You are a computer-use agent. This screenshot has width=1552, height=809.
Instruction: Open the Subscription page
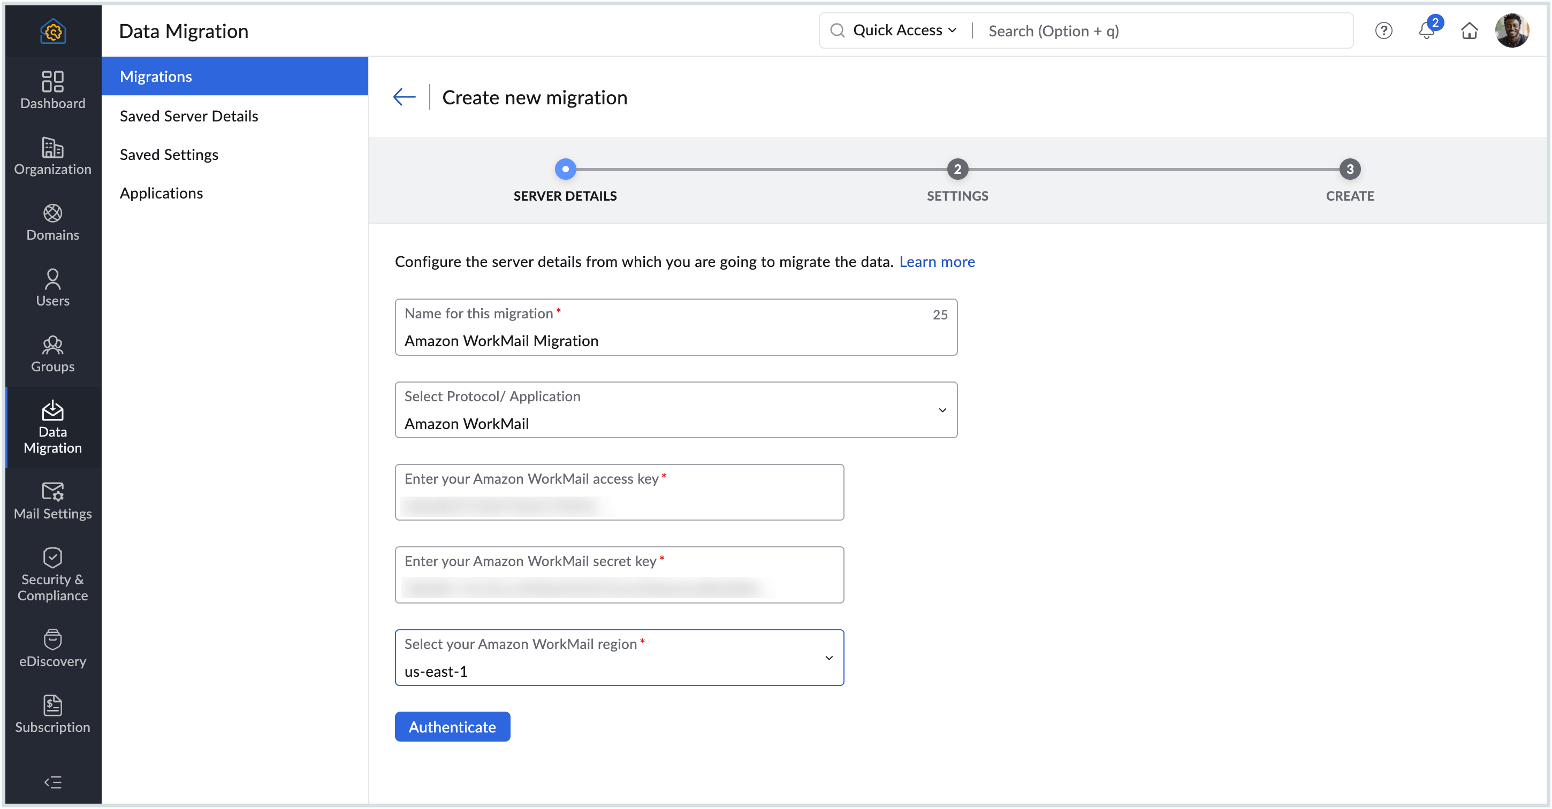point(52,714)
